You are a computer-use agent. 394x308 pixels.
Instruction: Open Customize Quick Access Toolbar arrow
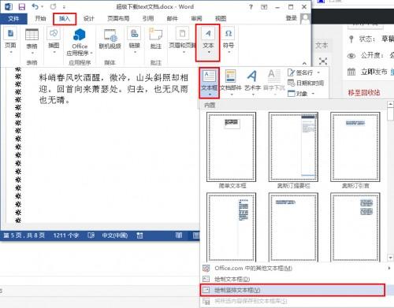[65, 7]
